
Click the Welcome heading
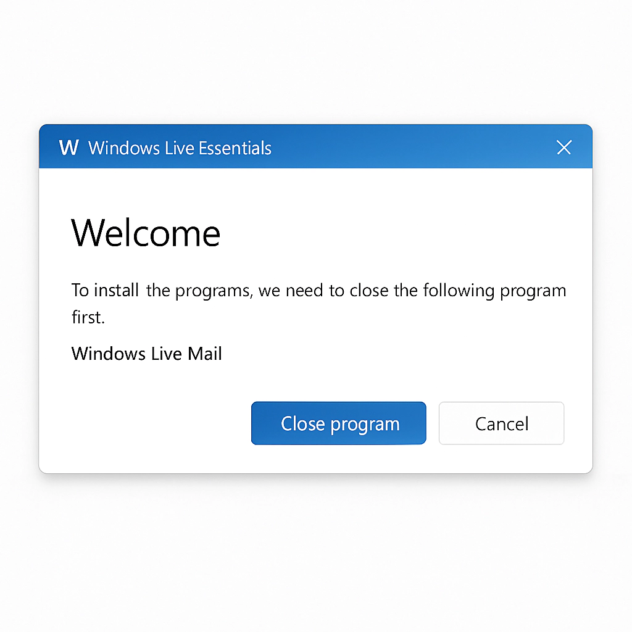[x=146, y=233]
